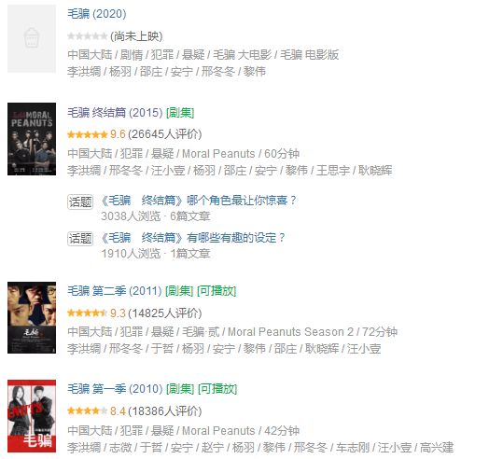This screenshot has height=459, width=489.
Task: Click the second 话题 tag icon
Action: coord(80,239)
